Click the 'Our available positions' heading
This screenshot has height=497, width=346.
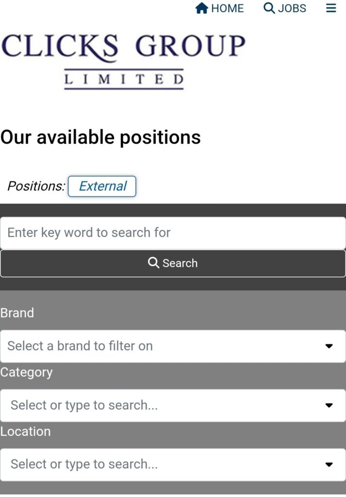(x=100, y=137)
